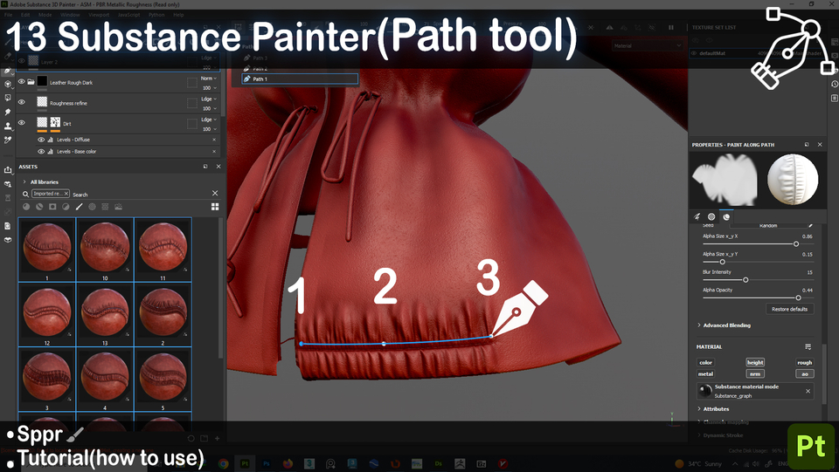Screen dimensions: 839x472
Task: Hide the Levels - Base color effect
Action: coord(41,152)
